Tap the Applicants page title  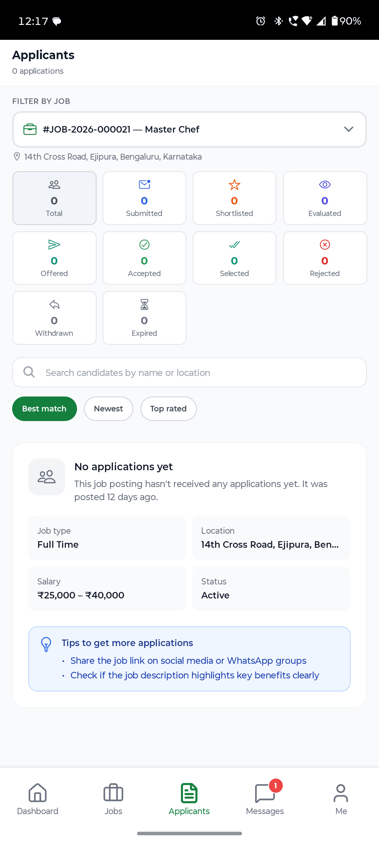[43, 55]
